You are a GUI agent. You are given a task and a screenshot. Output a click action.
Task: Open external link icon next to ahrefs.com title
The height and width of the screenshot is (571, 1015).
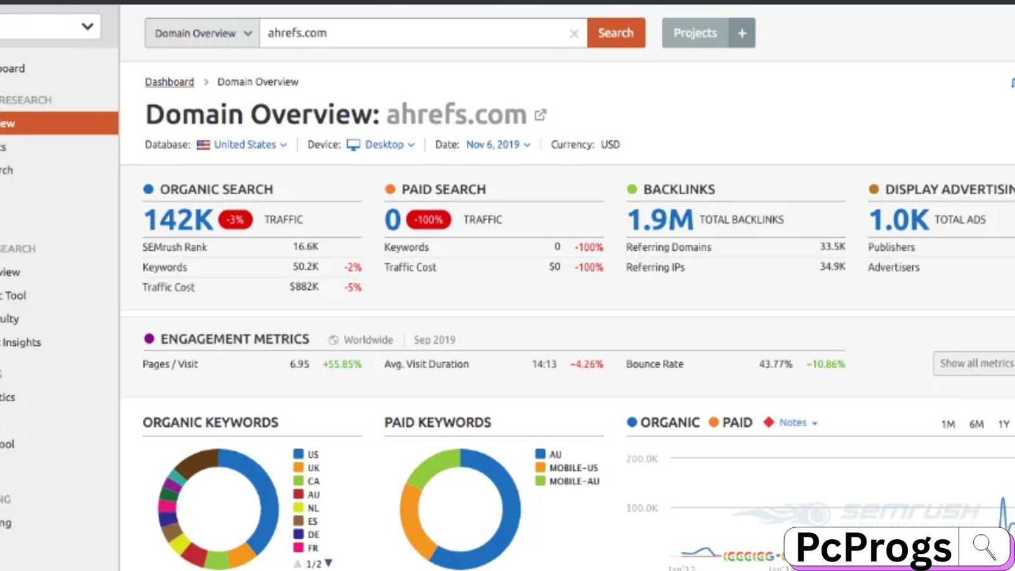(540, 115)
